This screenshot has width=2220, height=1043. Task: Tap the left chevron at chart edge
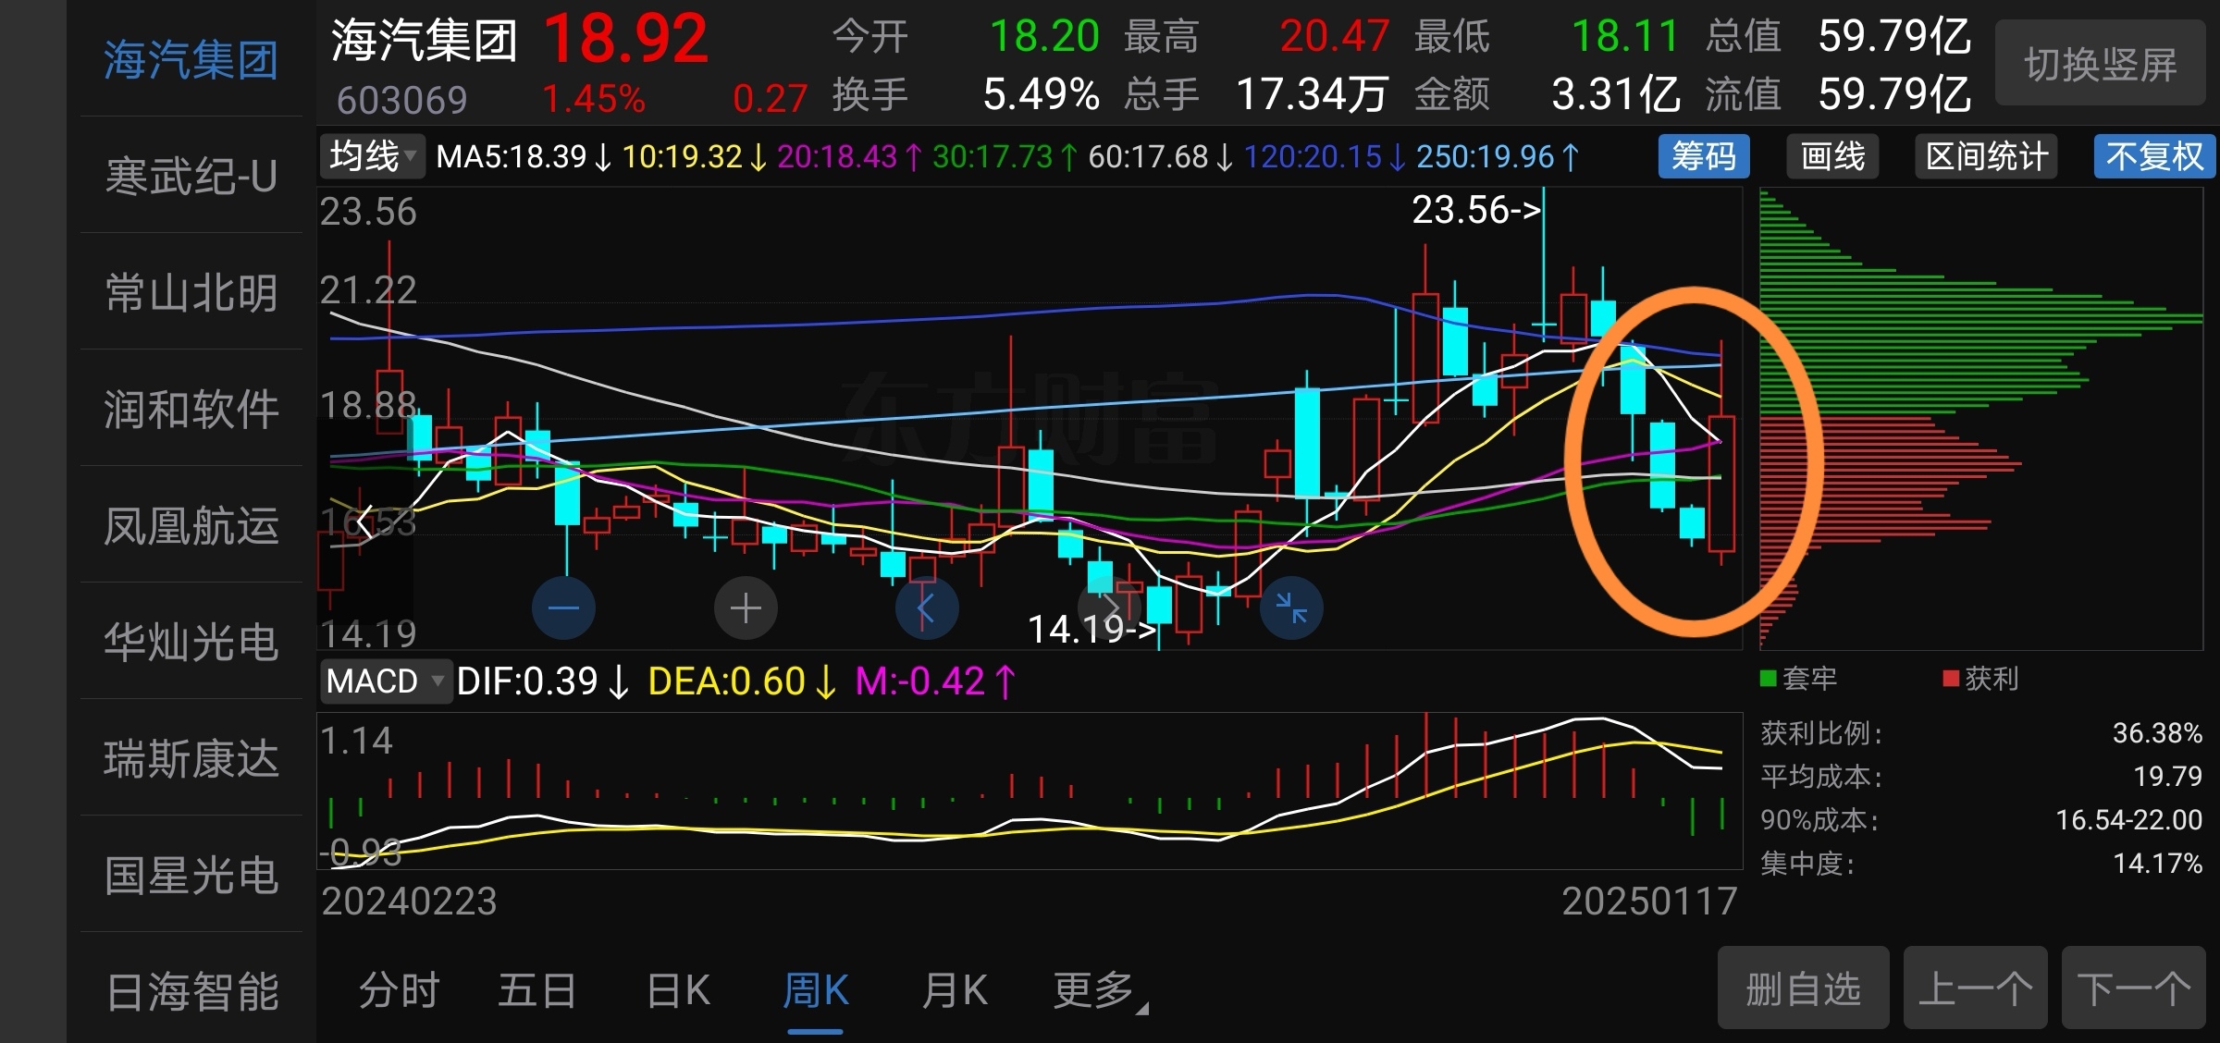coord(365,523)
